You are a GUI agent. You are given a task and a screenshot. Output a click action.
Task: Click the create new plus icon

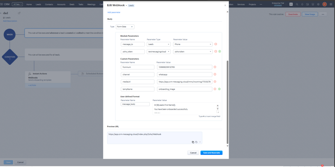click(x=291, y=4)
